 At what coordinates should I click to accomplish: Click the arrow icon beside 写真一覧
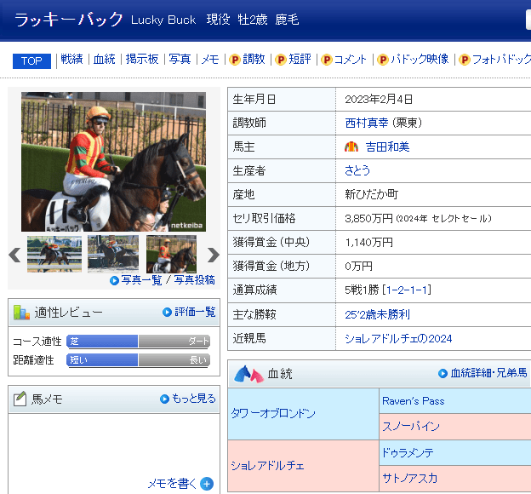[x=115, y=281]
